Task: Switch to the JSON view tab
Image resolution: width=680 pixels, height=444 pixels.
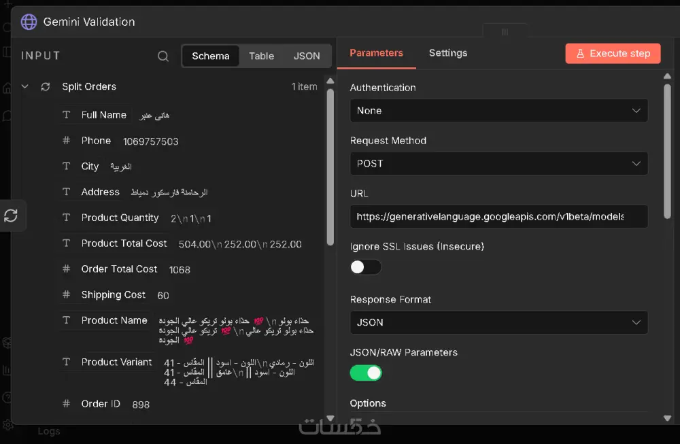Action: [307, 56]
